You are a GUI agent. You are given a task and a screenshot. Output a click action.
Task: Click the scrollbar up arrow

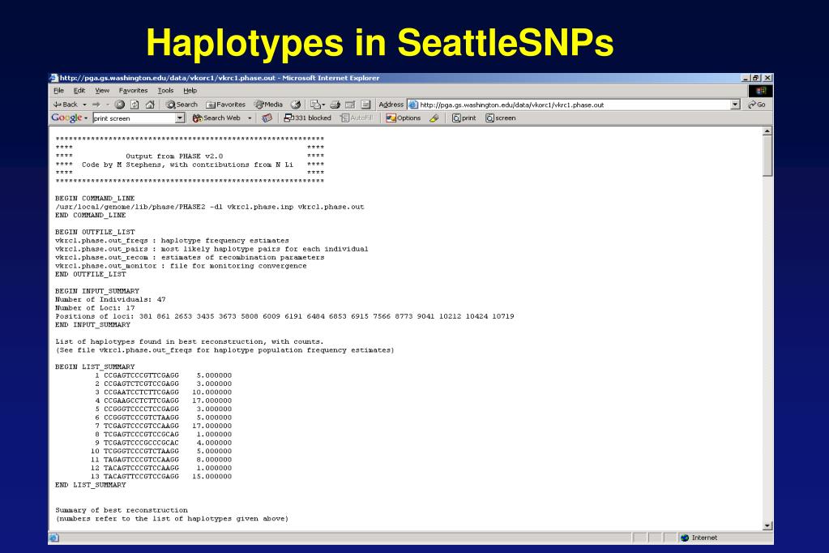click(767, 131)
